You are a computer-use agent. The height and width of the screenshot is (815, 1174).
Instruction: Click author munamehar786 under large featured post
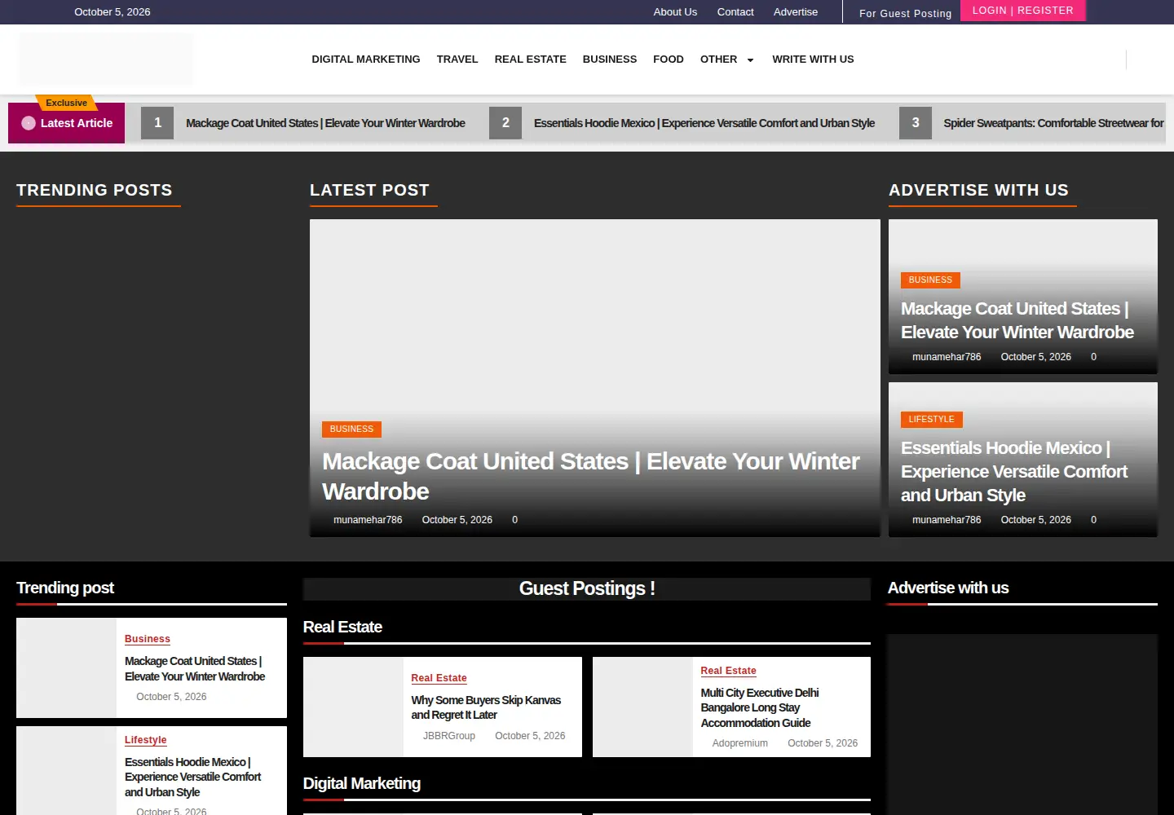point(368,520)
